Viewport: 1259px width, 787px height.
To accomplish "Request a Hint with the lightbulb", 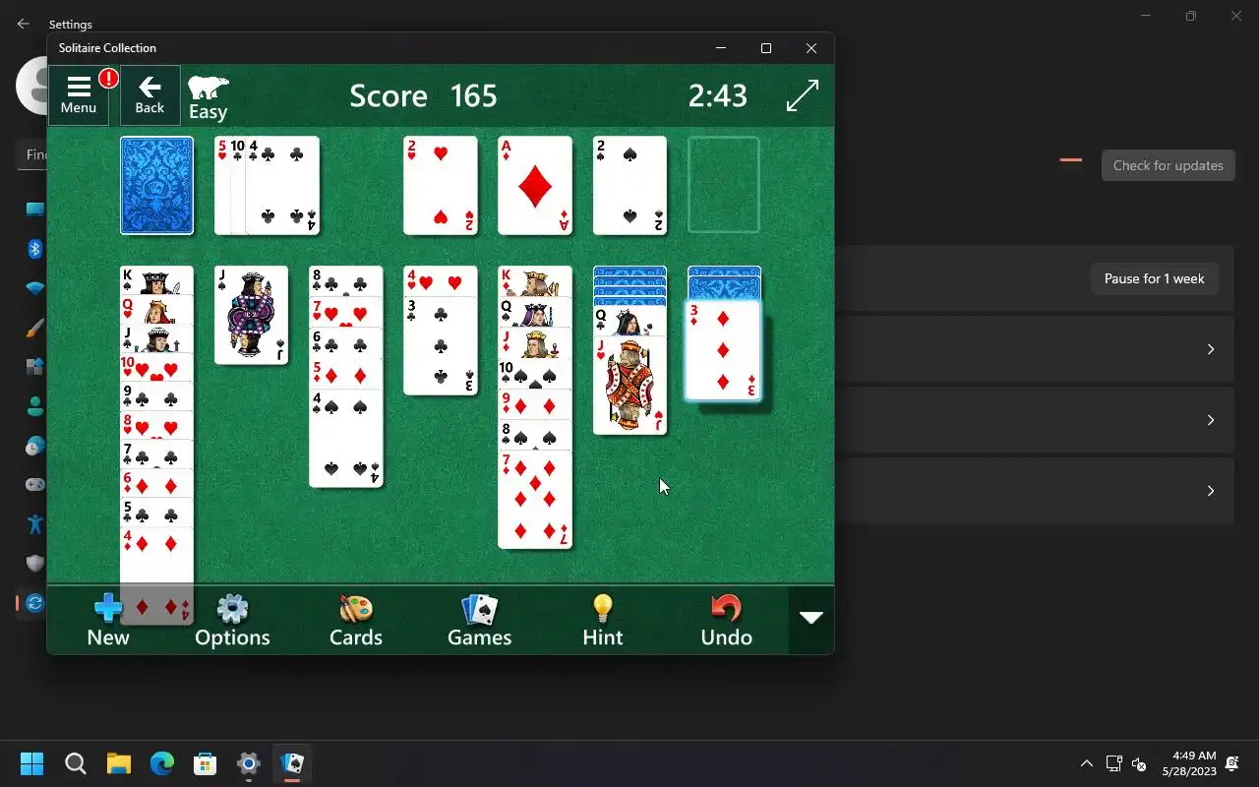I will pyautogui.click(x=603, y=620).
